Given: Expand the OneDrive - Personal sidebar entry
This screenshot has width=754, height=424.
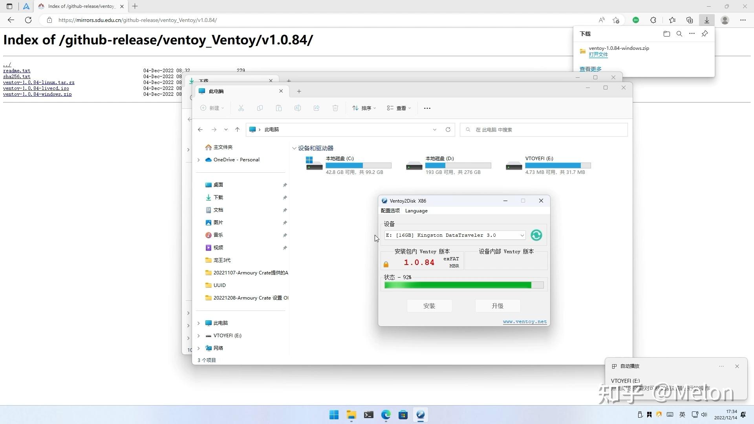Looking at the screenshot, I should tap(198, 160).
